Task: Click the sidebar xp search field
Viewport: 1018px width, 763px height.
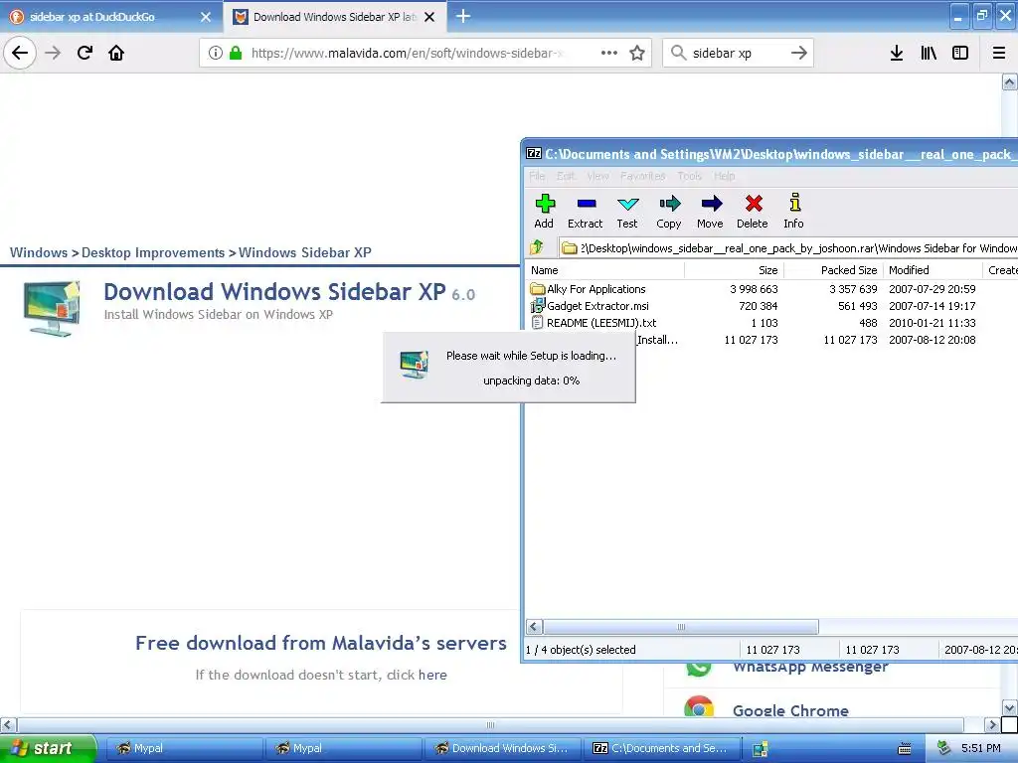Action: (739, 53)
